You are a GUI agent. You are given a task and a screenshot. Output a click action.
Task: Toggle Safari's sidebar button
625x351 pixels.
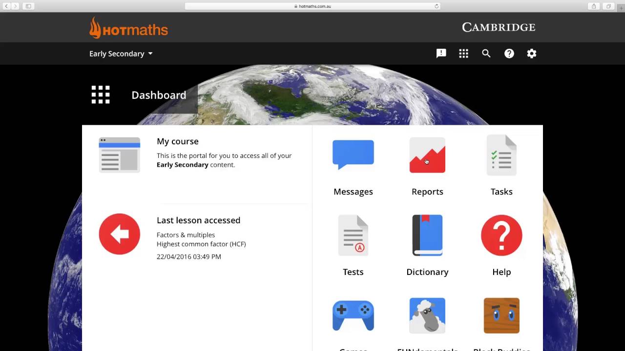pyautogui.click(x=28, y=6)
